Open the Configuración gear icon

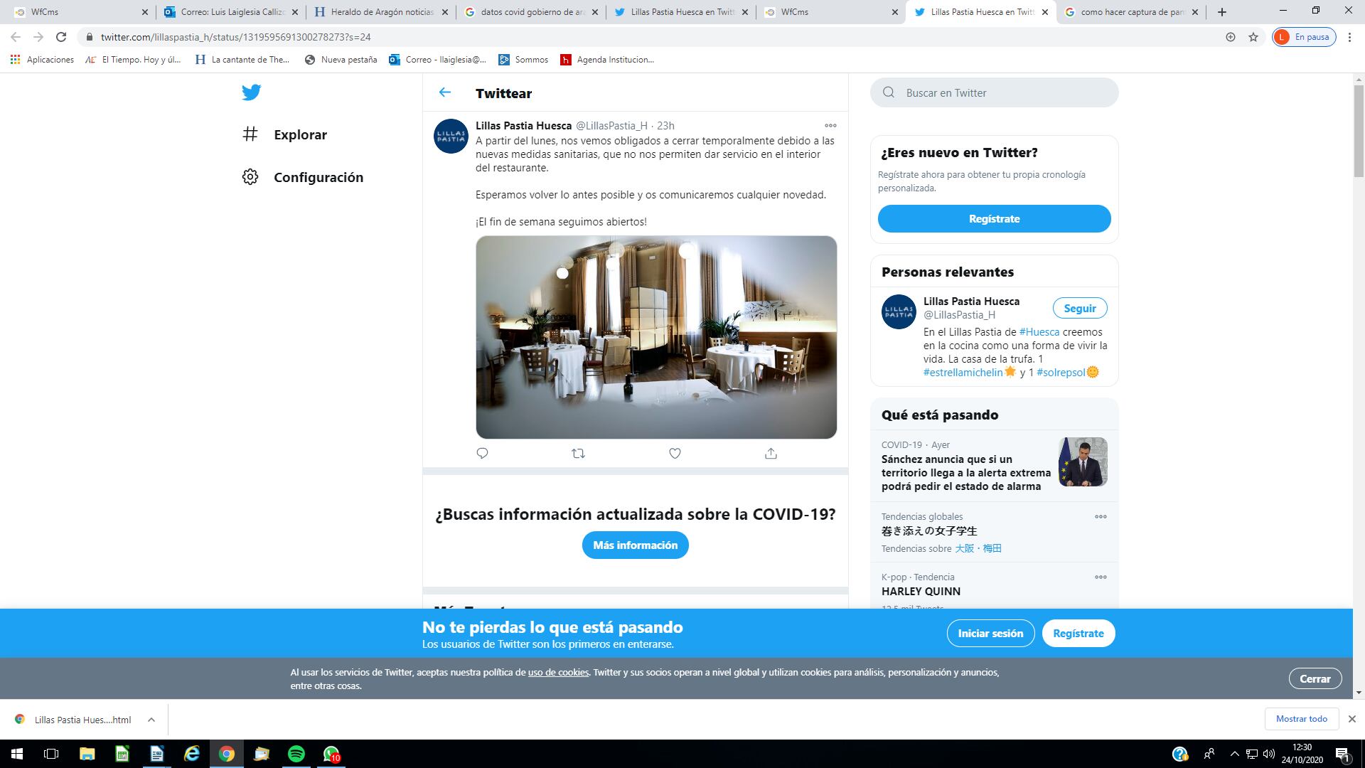(x=250, y=177)
